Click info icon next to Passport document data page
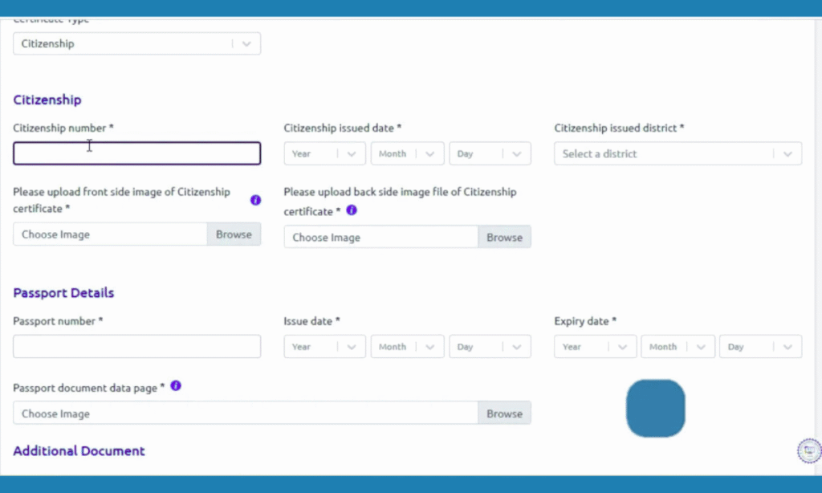The width and height of the screenshot is (822, 493). pyautogui.click(x=176, y=385)
